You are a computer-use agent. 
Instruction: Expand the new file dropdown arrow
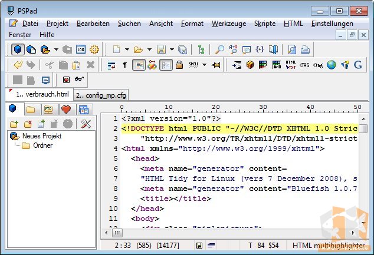[x=127, y=49]
